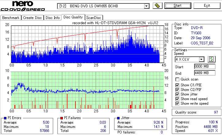The image size is (222, 135).
Task: Click the Start position 0000 MB field
Action: click(205, 66)
